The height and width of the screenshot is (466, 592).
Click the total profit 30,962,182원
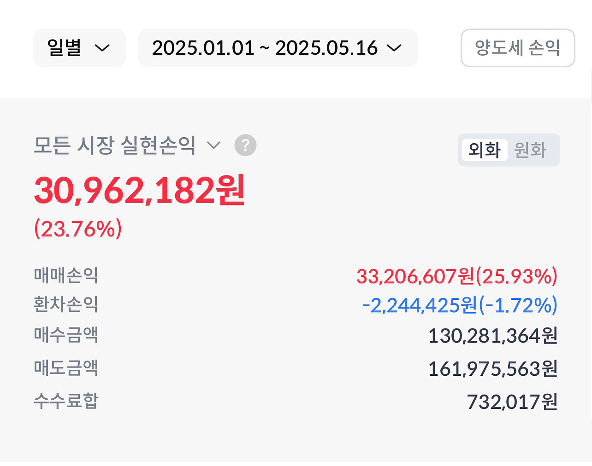140,191
